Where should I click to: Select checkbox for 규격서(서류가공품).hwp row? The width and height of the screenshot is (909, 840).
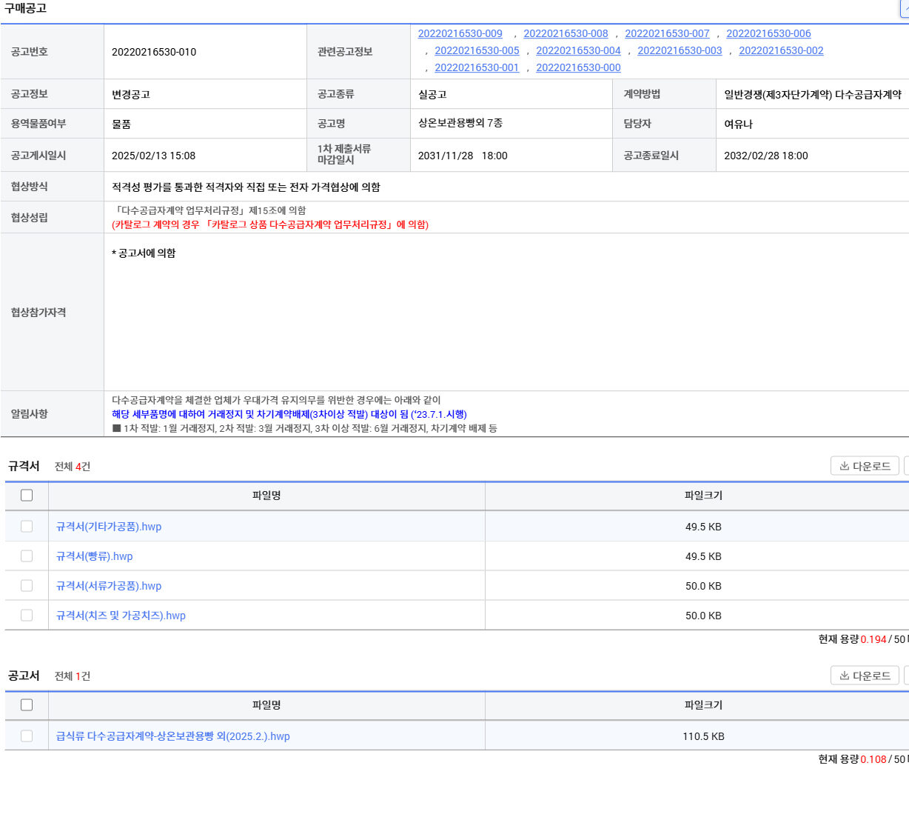[x=27, y=586]
